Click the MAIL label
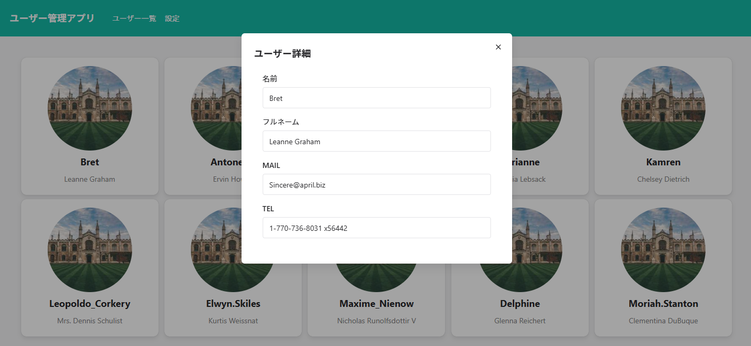The width and height of the screenshot is (751, 346). point(271,165)
